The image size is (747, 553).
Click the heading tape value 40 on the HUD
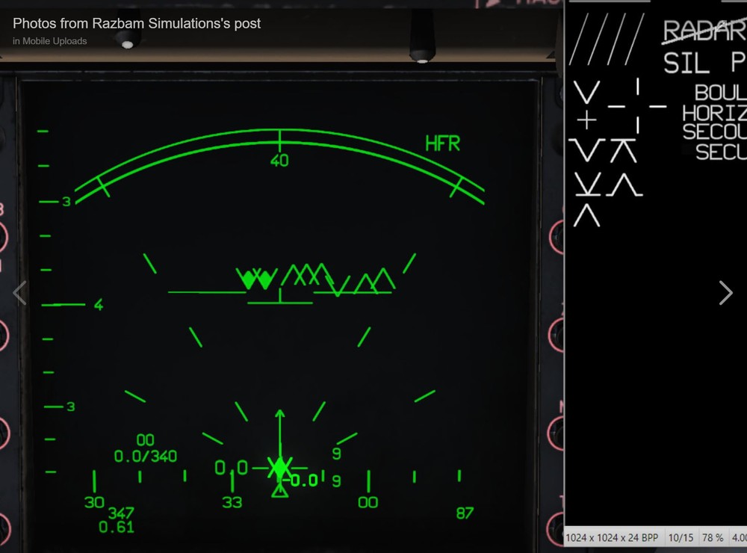pyautogui.click(x=280, y=159)
